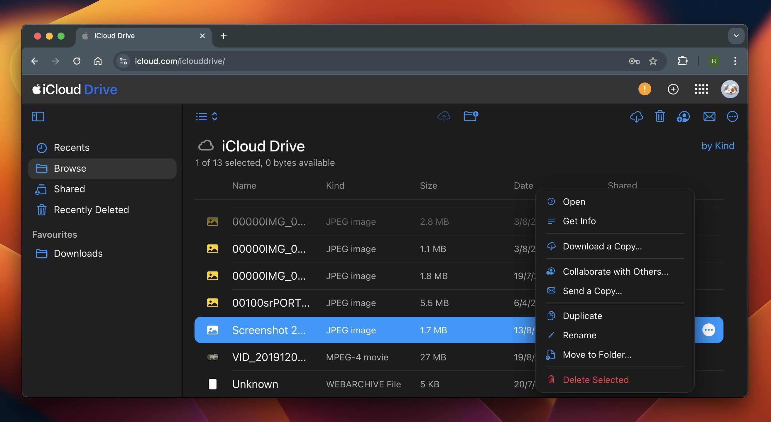Screen dimensions: 771x422
Task: Click the site information icon in address bar
Action: (x=123, y=61)
